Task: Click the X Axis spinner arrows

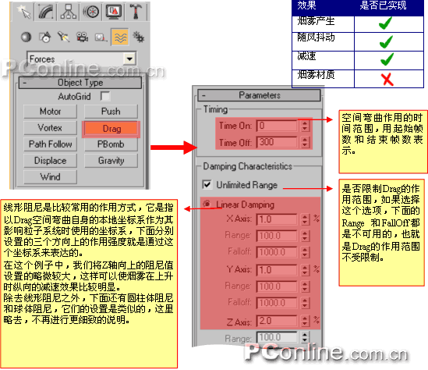Action: [305, 219]
